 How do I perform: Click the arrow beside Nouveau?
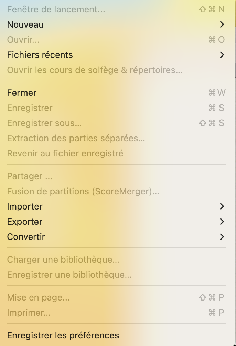tap(222, 24)
